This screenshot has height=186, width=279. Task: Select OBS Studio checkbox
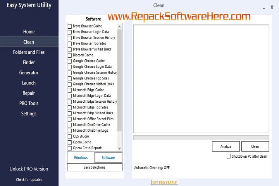click(70, 136)
